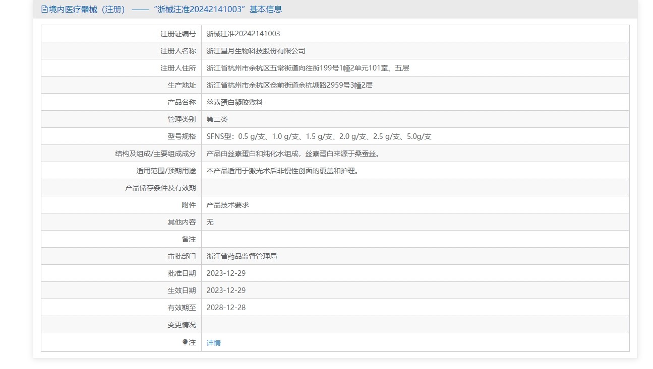This screenshot has width=653, height=369.
Task: Click the 批准日期 label
Action: point(182,273)
